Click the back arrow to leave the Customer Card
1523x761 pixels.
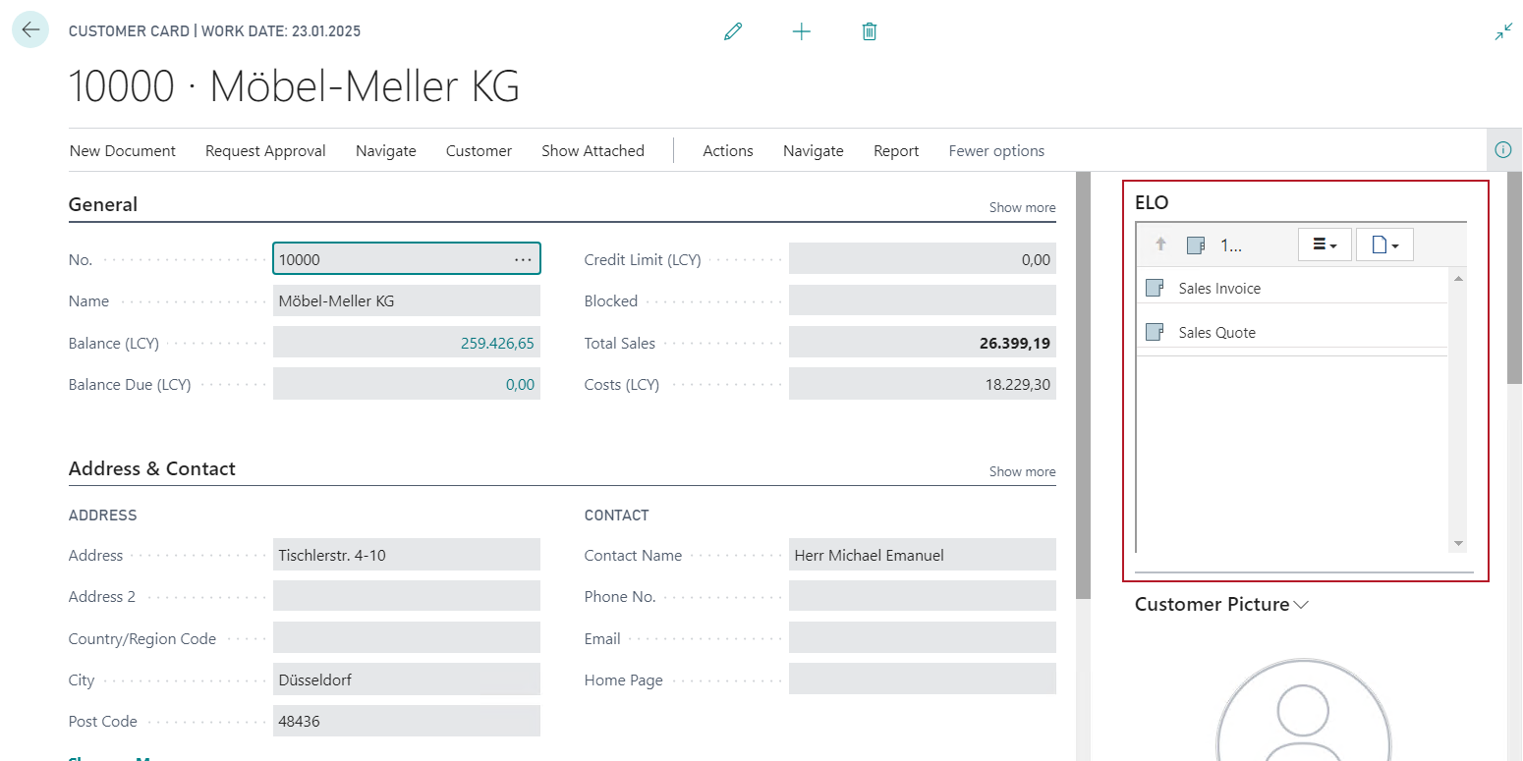(29, 29)
